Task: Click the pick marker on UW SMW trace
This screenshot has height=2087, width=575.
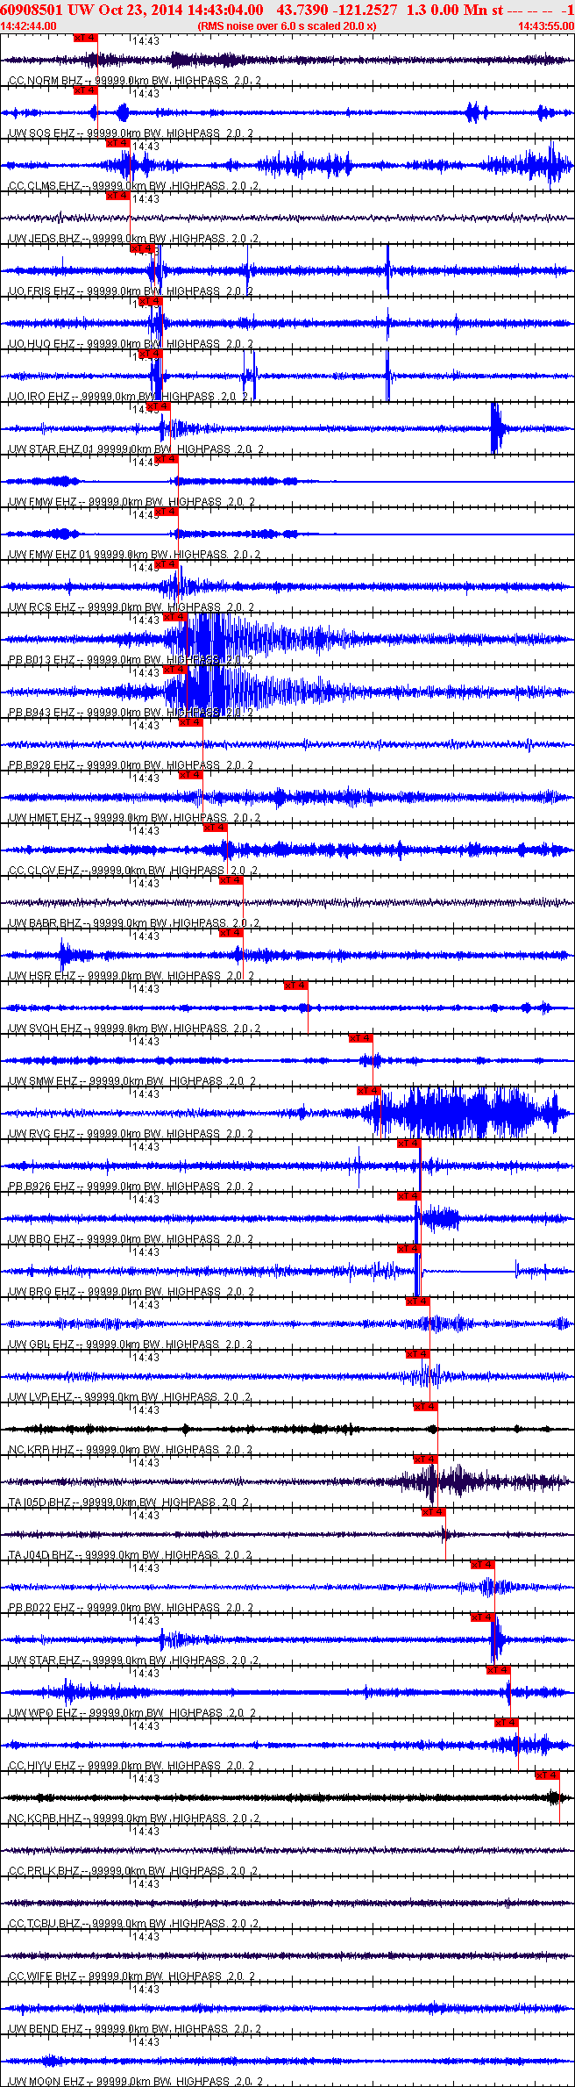Action: point(361,1038)
